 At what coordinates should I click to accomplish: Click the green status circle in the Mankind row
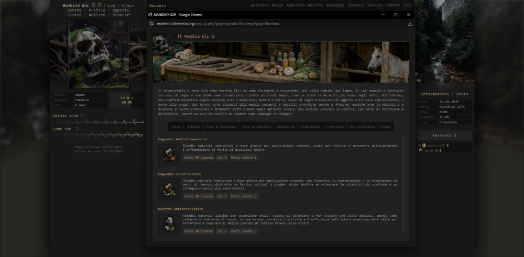(x=443, y=146)
